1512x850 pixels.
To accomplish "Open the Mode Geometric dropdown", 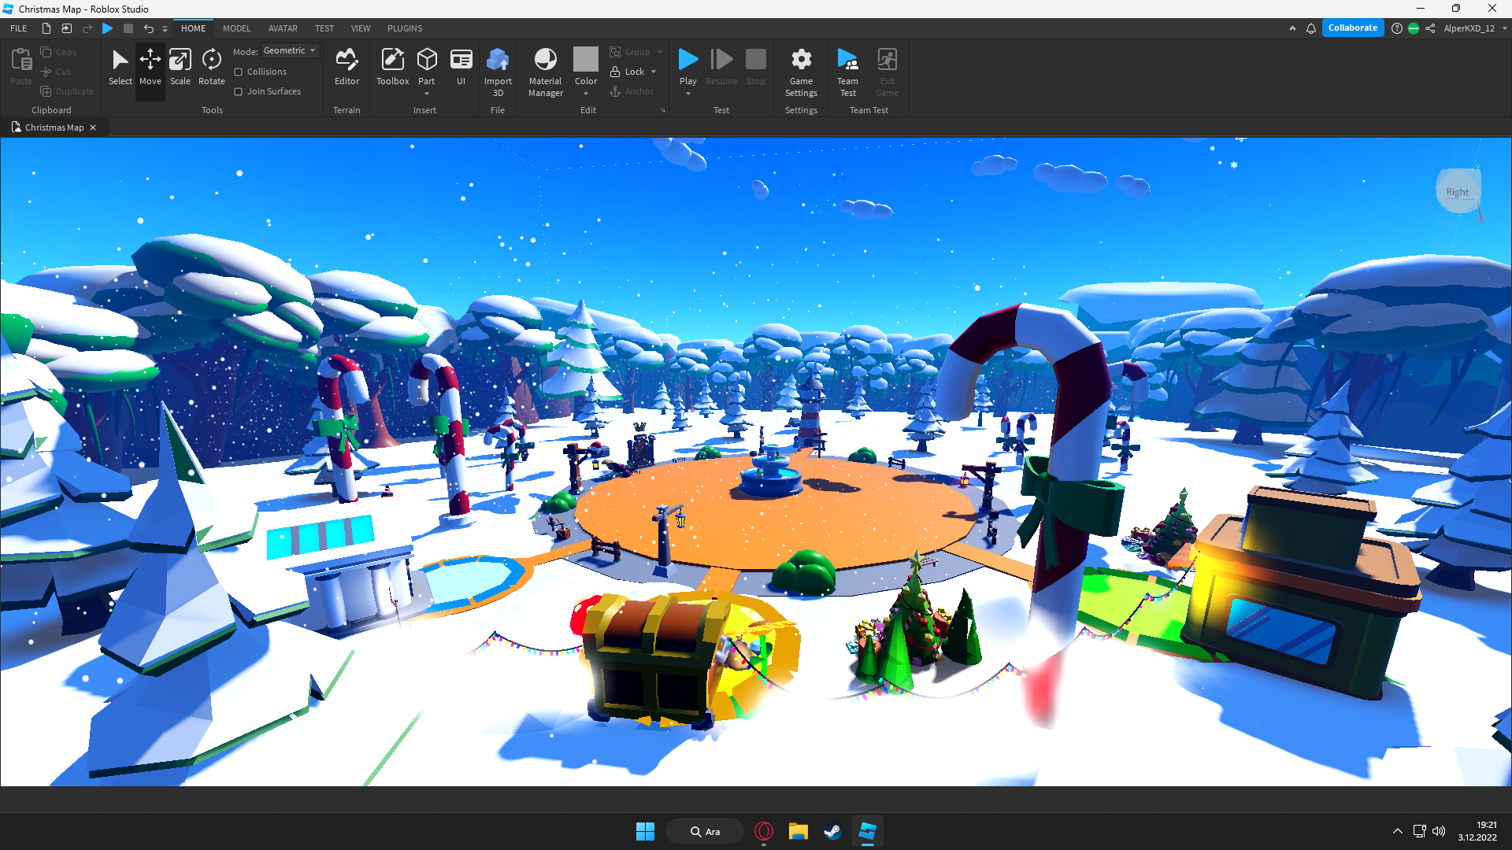I will [x=290, y=50].
